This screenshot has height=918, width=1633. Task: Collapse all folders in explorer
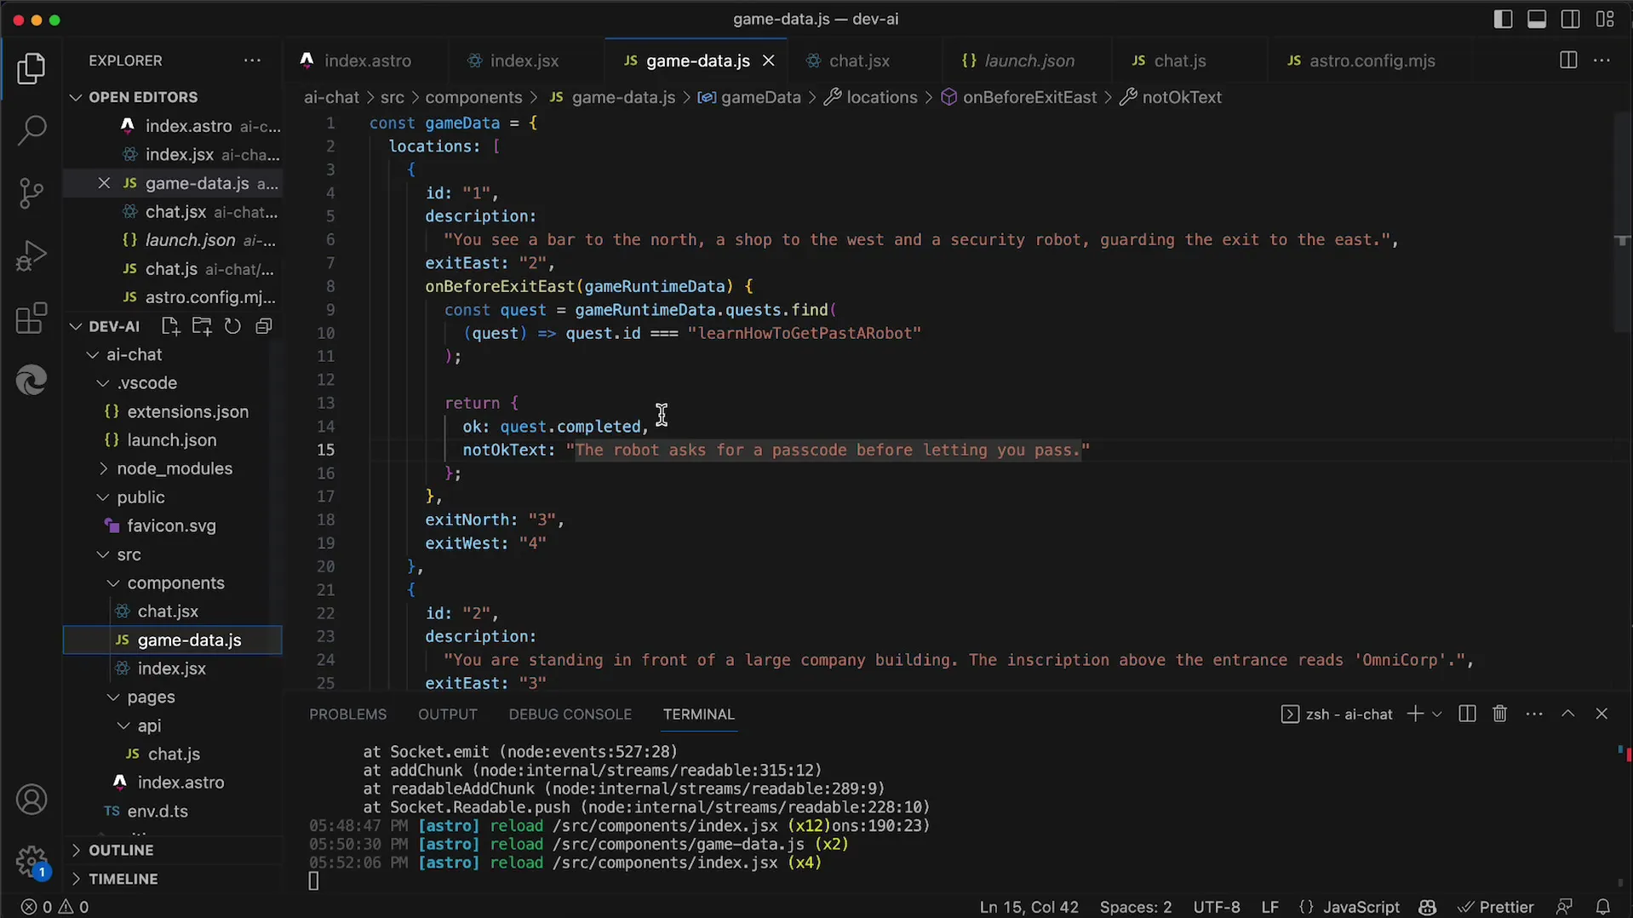pyautogui.click(x=264, y=326)
